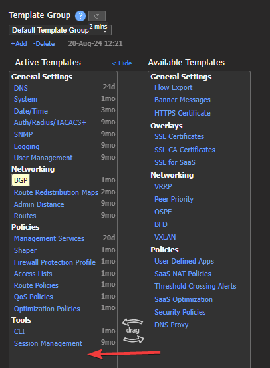The image size is (270, 368).
Task: Select Flow Export available template
Action: pyautogui.click(x=173, y=87)
